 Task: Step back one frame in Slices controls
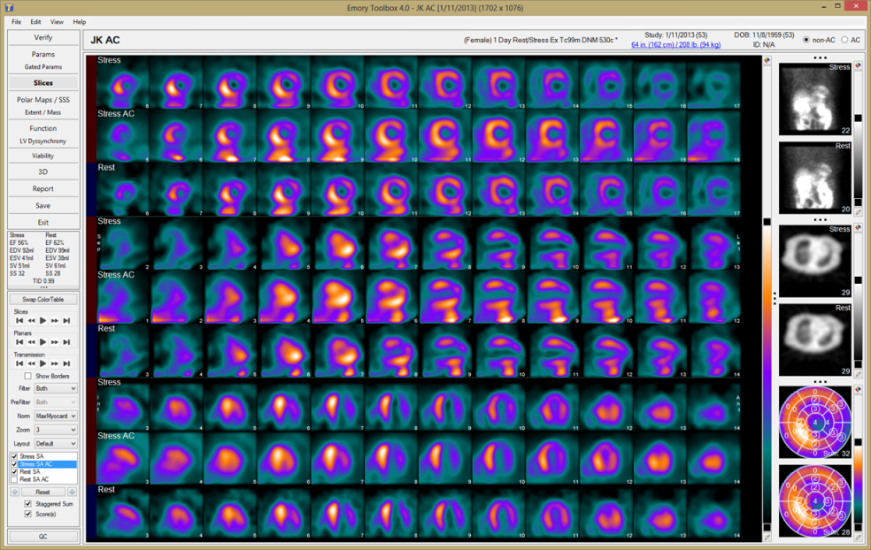pyautogui.click(x=31, y=321)
